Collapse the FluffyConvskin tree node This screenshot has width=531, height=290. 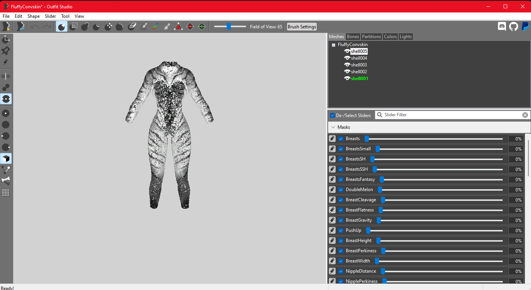pos(333,45)
